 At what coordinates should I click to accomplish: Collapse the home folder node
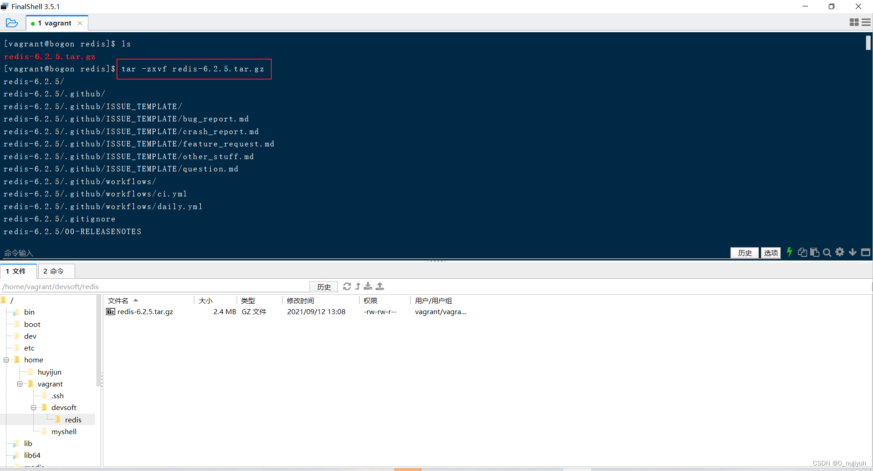coord(6,360)
